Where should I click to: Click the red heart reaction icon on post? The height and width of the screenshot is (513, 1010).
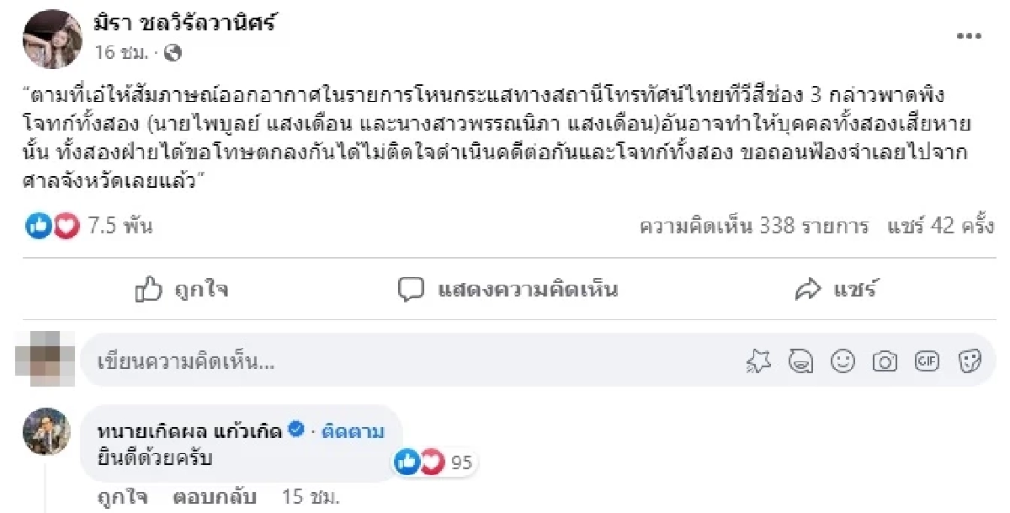click(66, 226)
